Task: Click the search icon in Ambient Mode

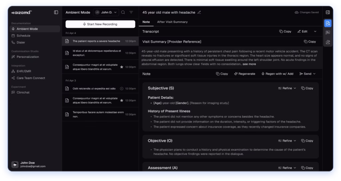Action: click(x=123, y=12)
